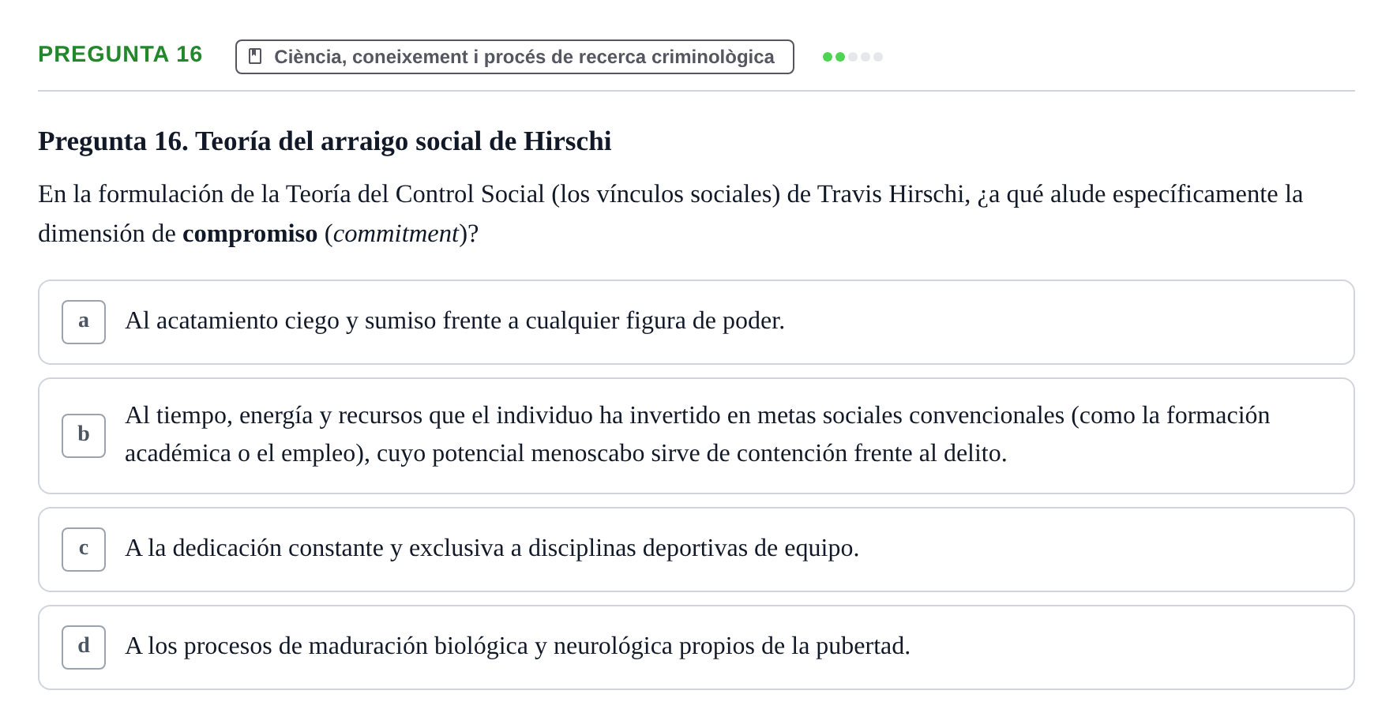Viewport: 1393px width, 728px height.
Task: Click answer text about disciplinas deportivas
Action: pyautogui.click(x=492, y=548)
